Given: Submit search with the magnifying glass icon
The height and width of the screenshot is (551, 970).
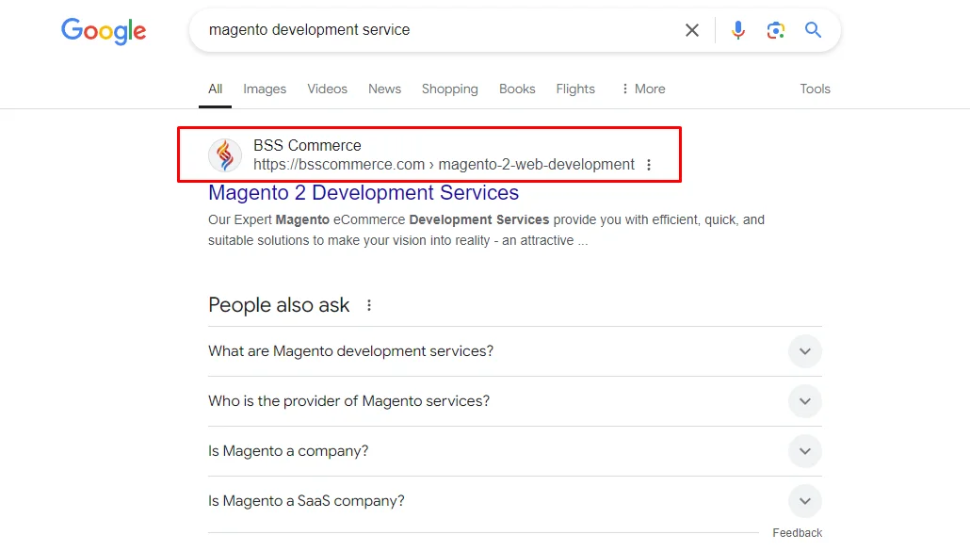Looking at the screenshot, I should click(x=813, y=30).
